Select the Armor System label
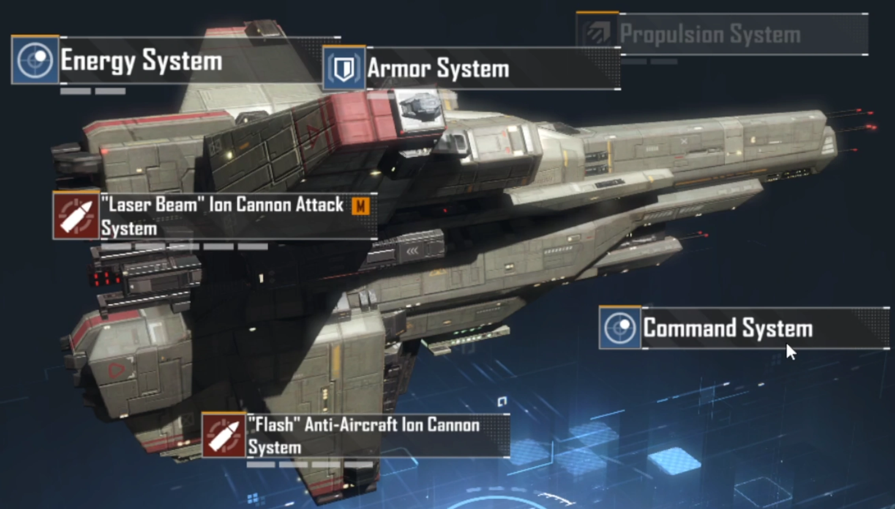This screenshot has height=509, width=895. coord(438,69)
